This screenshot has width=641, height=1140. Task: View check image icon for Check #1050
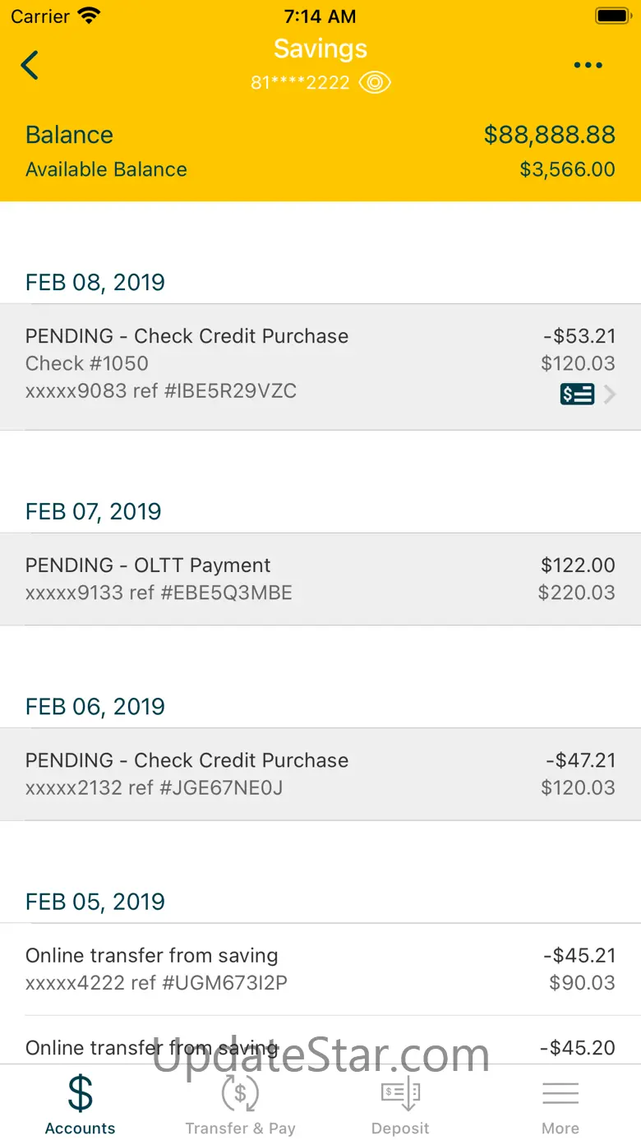pos(577,395)
